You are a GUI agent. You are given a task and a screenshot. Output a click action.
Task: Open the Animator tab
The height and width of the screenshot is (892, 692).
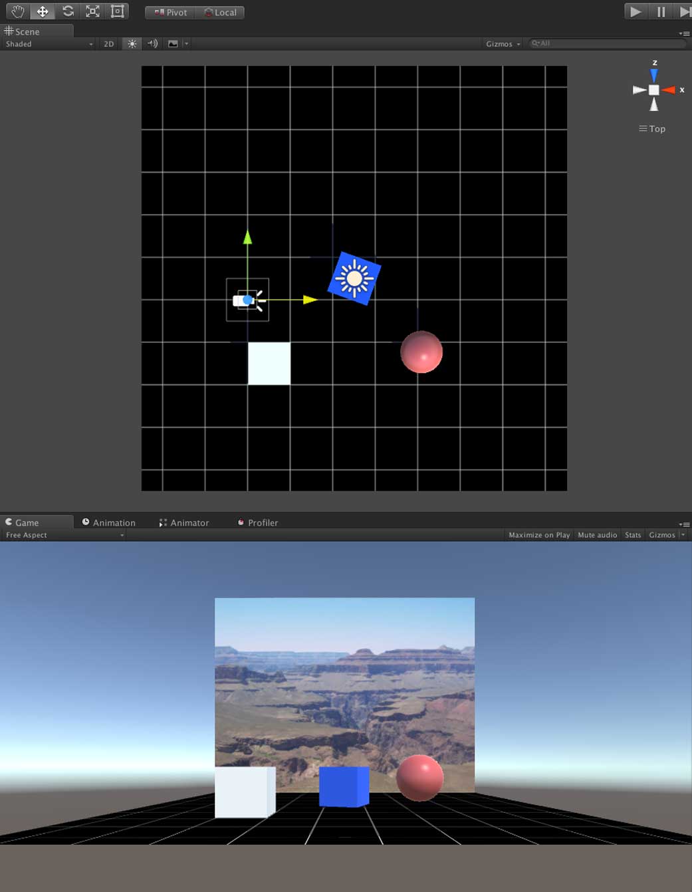(184, 522)
